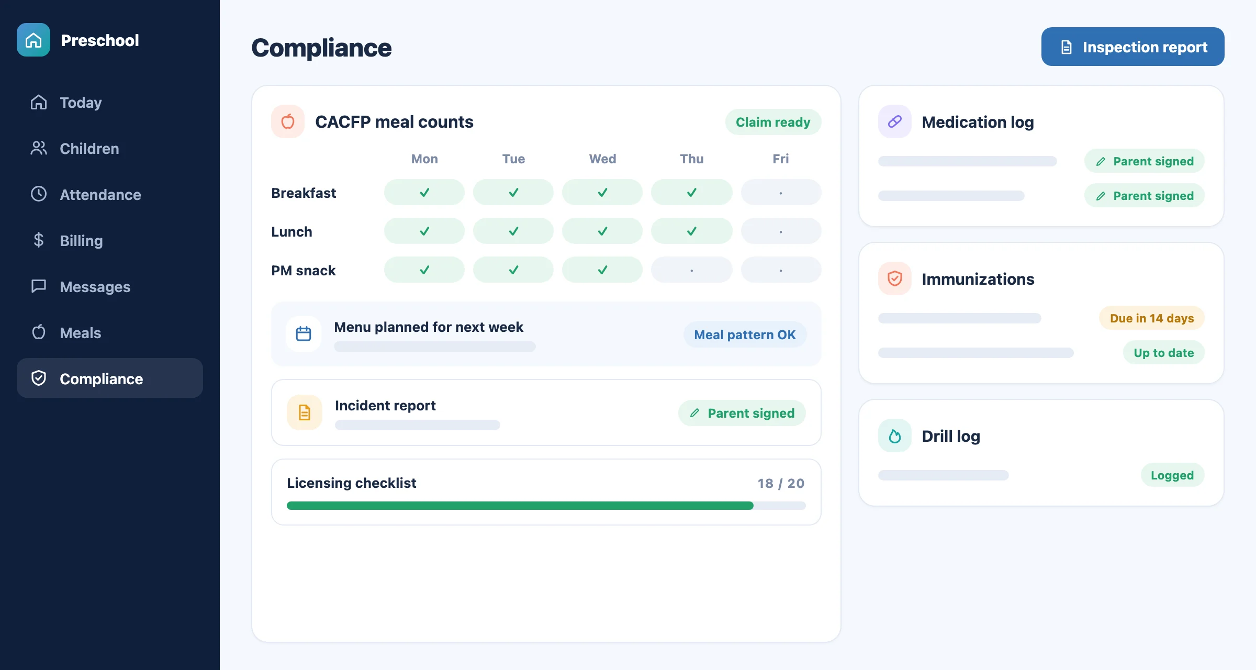Click the Menu planned for next week row

coord(546,334)
